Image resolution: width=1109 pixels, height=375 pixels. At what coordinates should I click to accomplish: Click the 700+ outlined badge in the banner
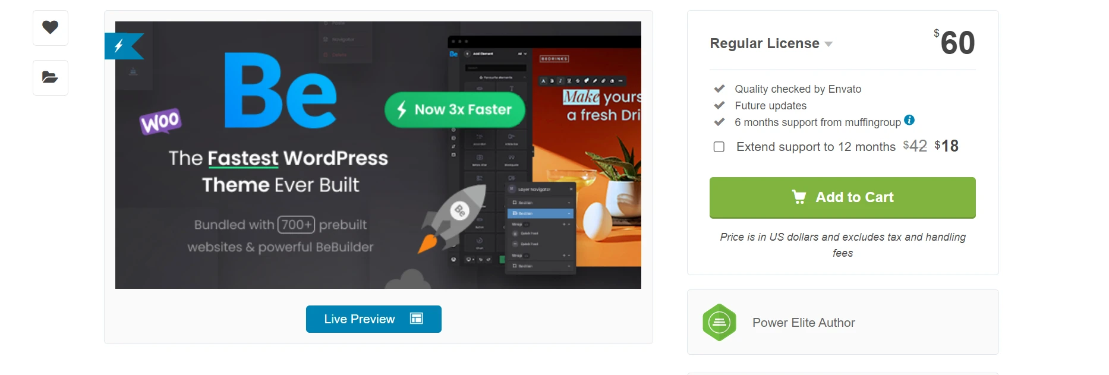pos(296,225)
